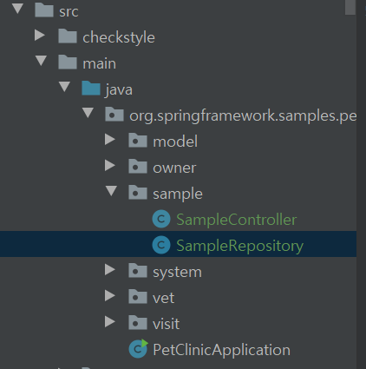Click the system package icon
Screen dimensions: 366x369
point(138,271)
